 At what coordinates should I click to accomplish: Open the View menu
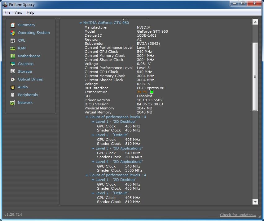click(x=18, y=12)
